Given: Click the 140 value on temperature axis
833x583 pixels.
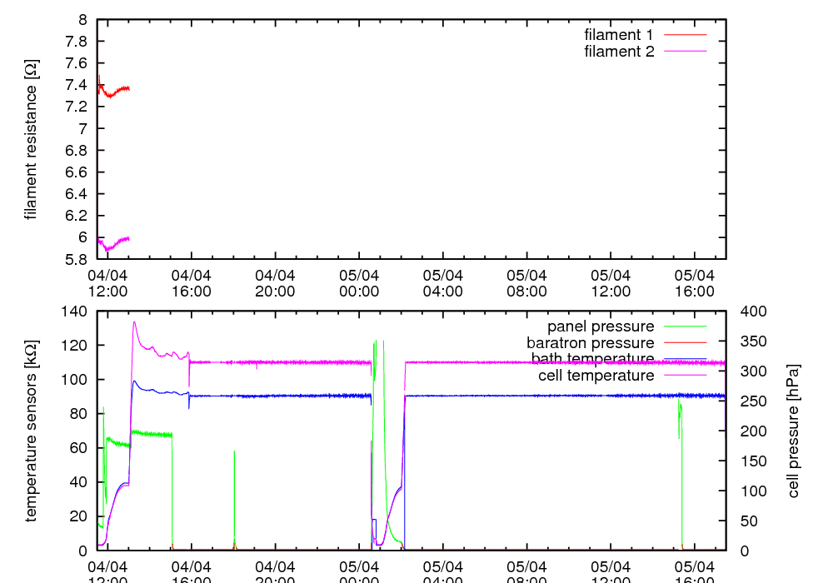Looking at the screenshot, I should click(76, 311).
